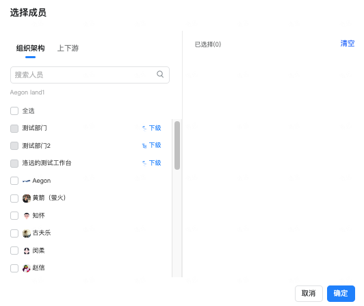Click 黄箭(萤火) profile avatar
This screenshot has width=364, height=306.
pos(27,199)
